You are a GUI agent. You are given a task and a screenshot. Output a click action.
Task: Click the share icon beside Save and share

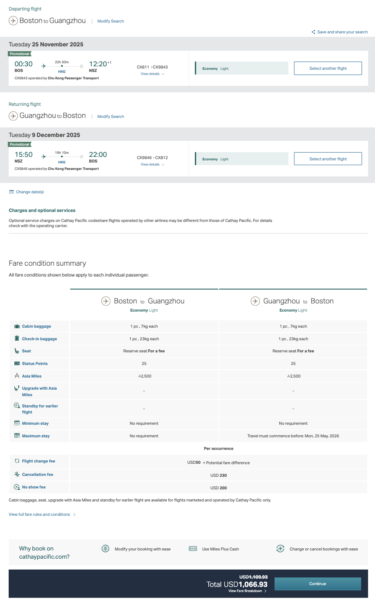click(x=314, y=32)
